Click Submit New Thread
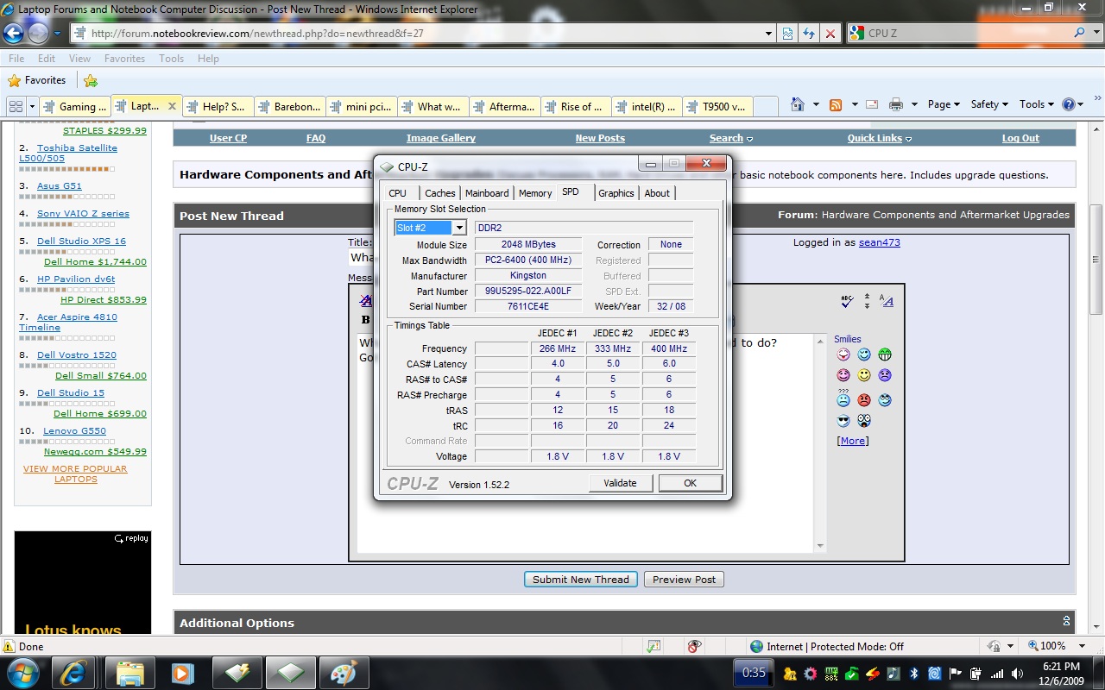Viewport: 1105px width, 690px height. 581,580
